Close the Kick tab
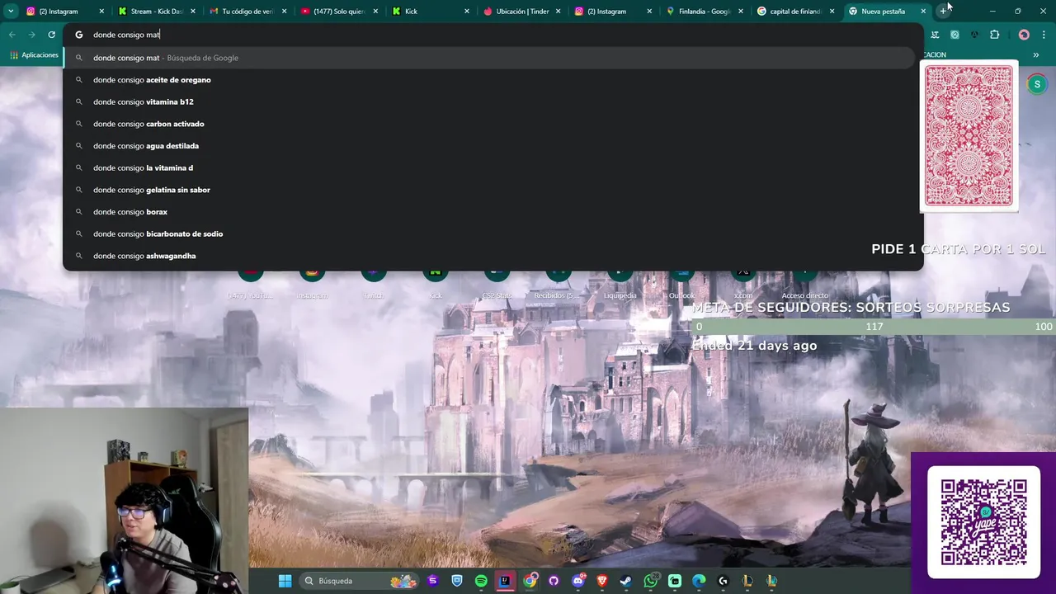This screenshot has height=594, width=1056. point(466,12)
